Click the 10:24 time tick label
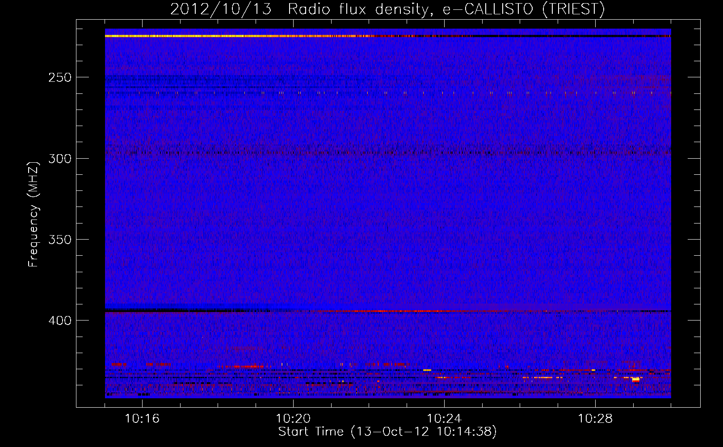Image resolution: width=723 pixels, height=447 pixels. 444,419
